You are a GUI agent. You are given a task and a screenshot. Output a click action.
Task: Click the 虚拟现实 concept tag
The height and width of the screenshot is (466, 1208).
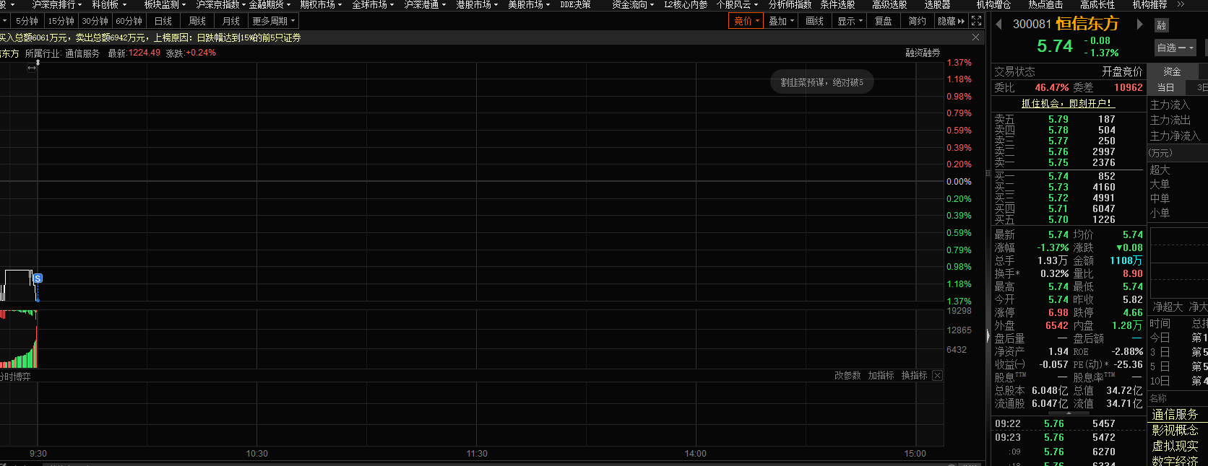1175,446
